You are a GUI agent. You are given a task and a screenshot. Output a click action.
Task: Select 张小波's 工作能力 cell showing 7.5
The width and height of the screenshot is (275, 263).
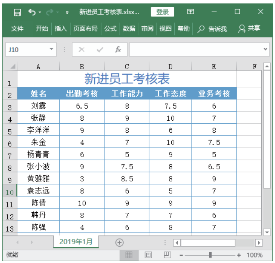tap(127, 166)
